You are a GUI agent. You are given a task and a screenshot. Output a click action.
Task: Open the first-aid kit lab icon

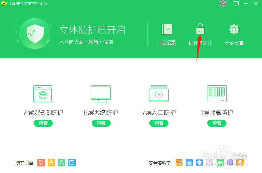click(x=210, y=162)
